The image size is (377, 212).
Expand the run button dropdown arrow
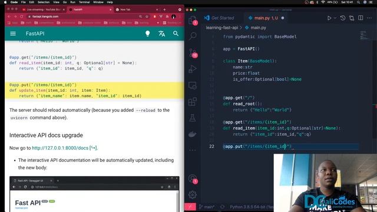coord(335,18)
